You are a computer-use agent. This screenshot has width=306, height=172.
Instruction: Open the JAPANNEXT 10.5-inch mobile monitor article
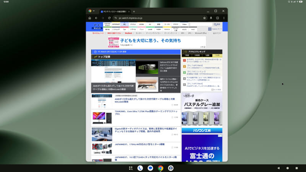point(146,158)
